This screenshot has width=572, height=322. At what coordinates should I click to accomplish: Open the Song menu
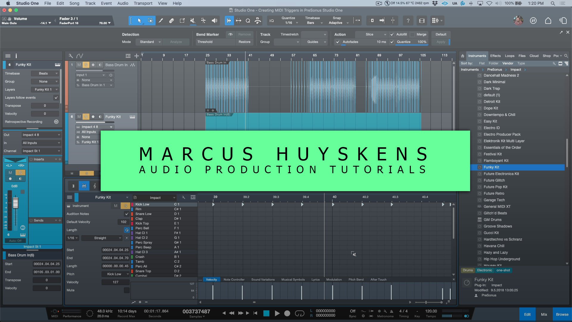pos(74,3)
